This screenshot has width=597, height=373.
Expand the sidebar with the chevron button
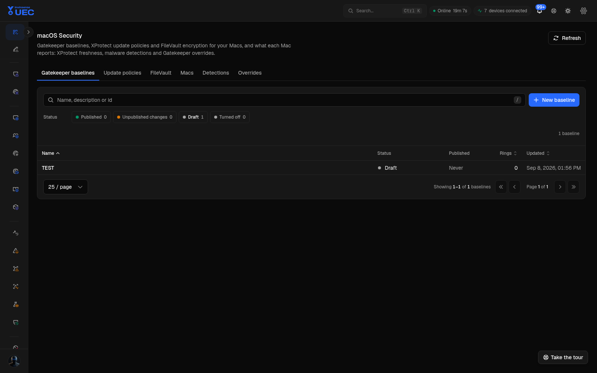pos(28,32)
